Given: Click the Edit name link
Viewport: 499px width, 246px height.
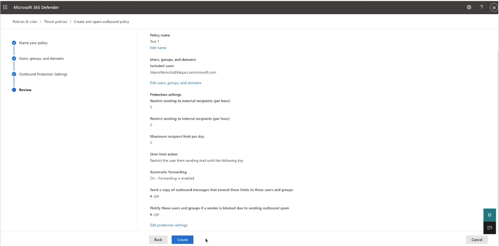Looking at the screenshot, I should (158, 48).
